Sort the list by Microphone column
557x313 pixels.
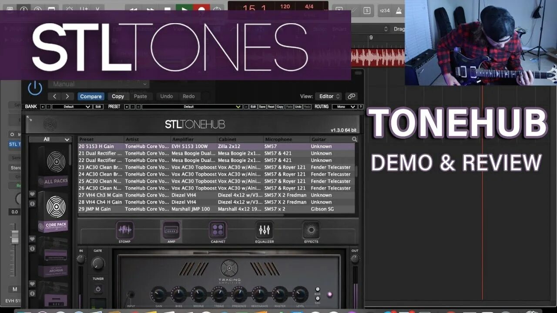[x=287, y=140]
